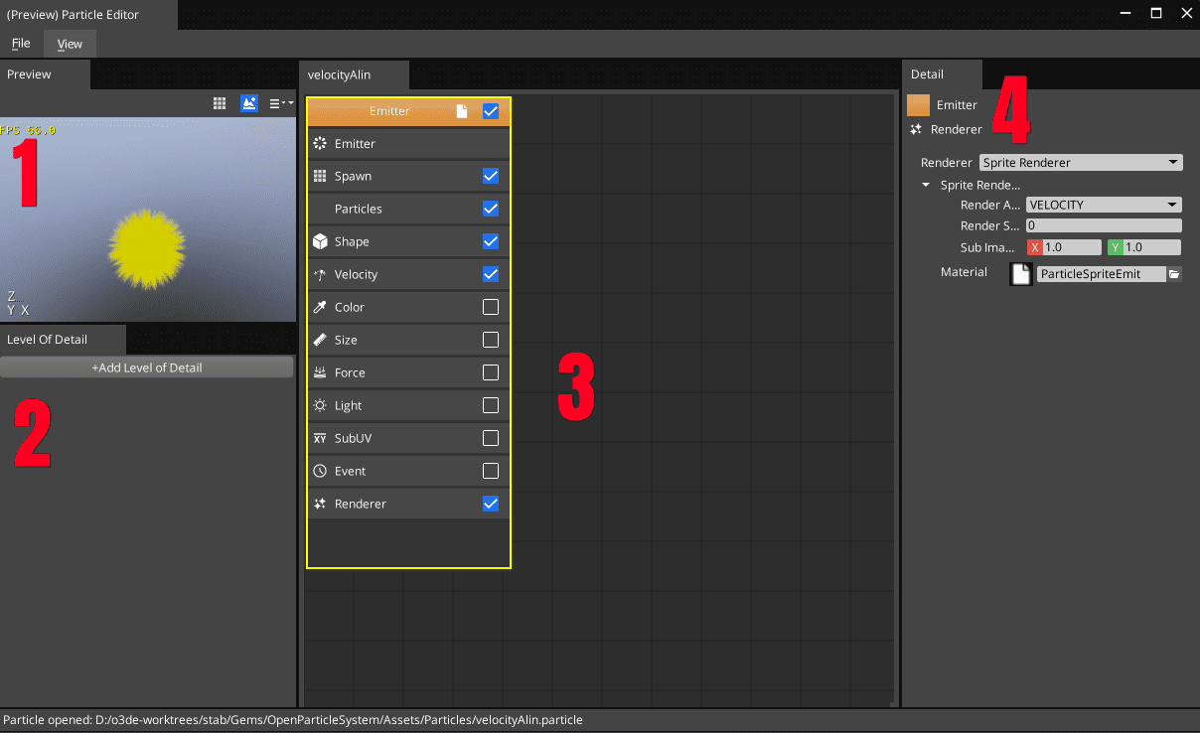This screenshot has height=733, width=1200.
Task: Enable the SubUV module checkbox
Action: click(x=491, y=439)
